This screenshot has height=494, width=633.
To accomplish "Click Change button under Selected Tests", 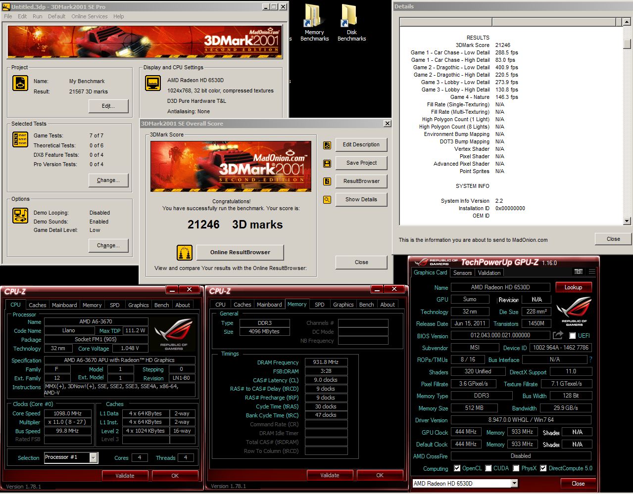I will (108, 180).
